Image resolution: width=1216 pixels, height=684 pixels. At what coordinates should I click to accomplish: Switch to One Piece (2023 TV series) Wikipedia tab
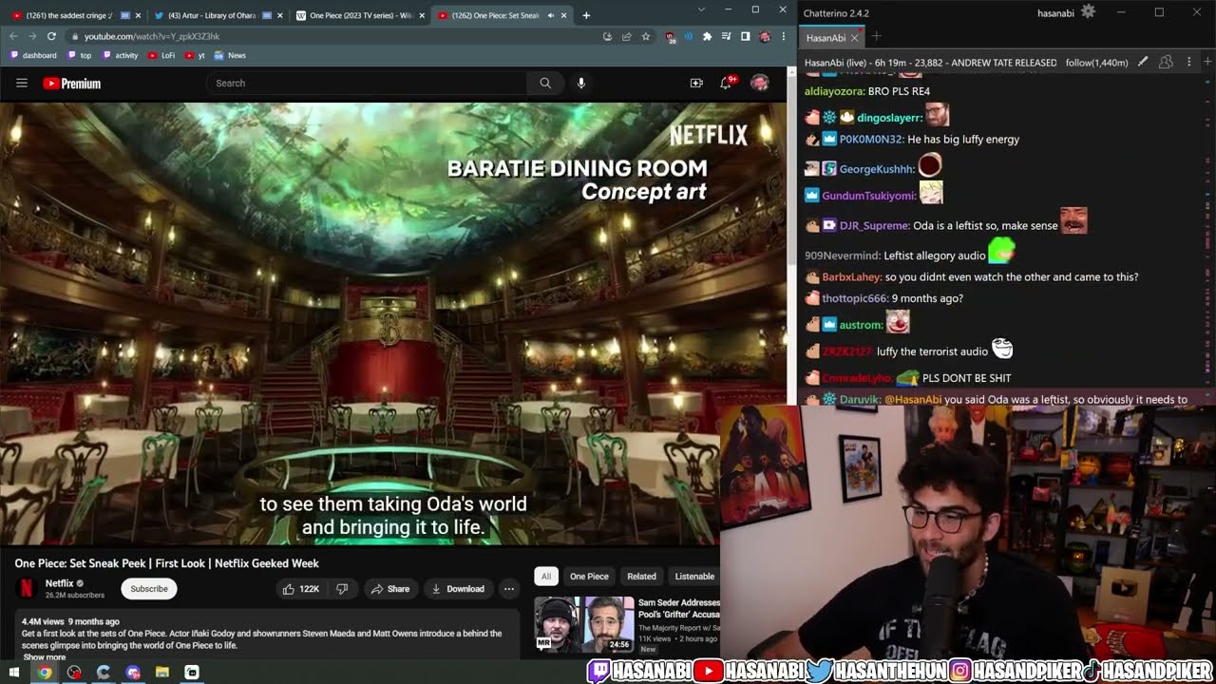pyautogui.click(x=359, y=15)
